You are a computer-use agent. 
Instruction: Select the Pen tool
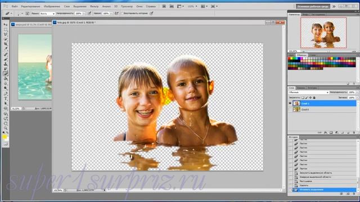click(6, 94)
